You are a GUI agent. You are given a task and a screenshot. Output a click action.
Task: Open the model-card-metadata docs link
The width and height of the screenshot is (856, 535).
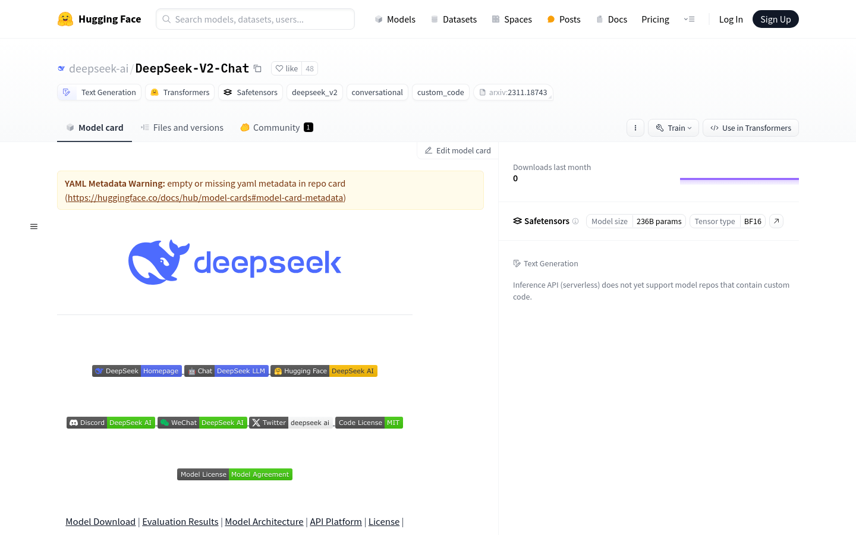pos(205,197)
